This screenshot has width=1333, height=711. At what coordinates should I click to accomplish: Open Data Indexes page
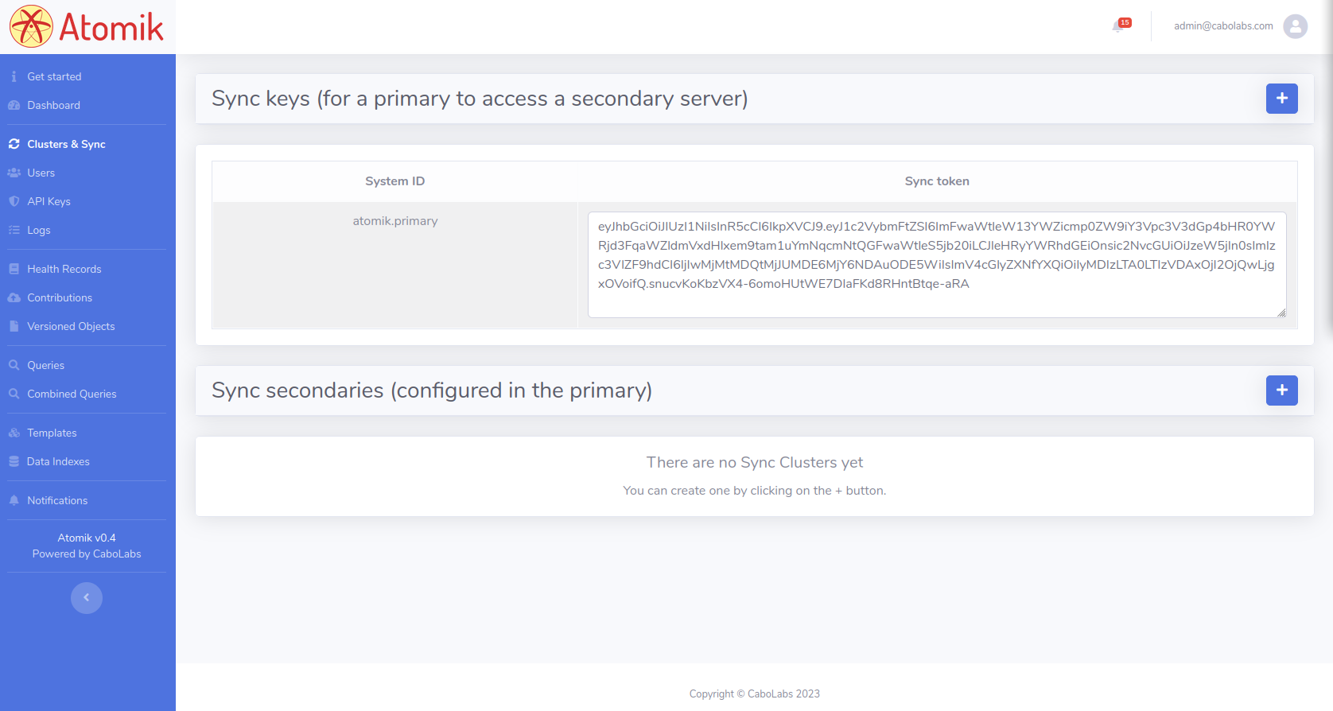[58, 461]
